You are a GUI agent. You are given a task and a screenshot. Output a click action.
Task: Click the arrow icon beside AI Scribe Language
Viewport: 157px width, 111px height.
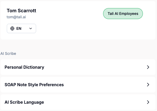coord(148,102)
